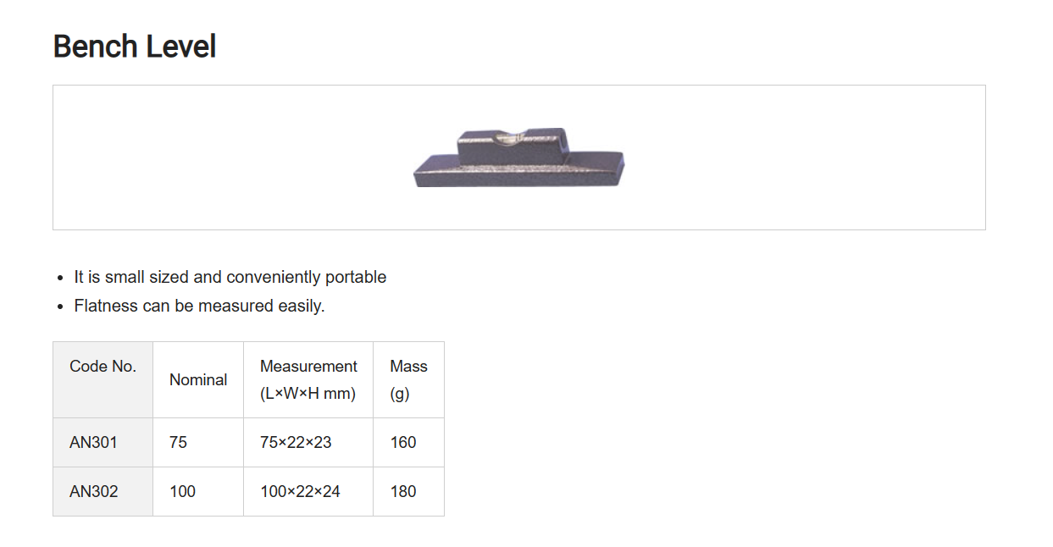Click the 'Nominal' column header
Screen dimensions: 1053x547
pos(198,379)
